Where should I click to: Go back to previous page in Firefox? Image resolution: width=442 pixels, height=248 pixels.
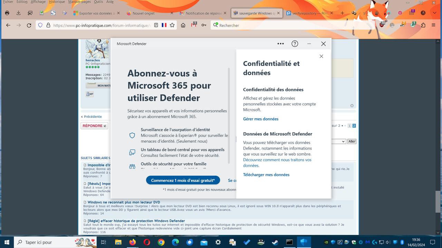coord(8,25)
